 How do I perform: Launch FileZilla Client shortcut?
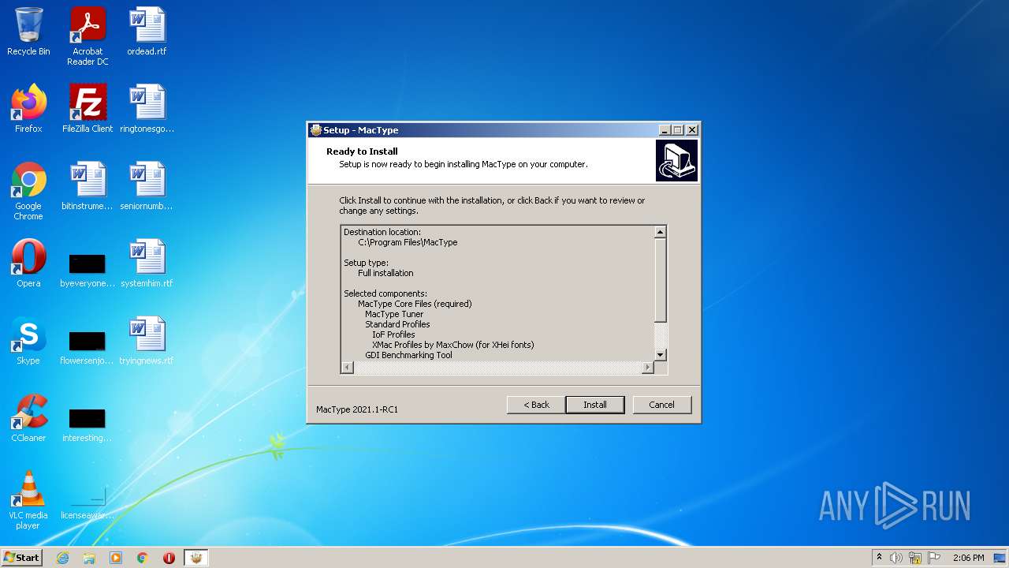(x=87, y=109)
